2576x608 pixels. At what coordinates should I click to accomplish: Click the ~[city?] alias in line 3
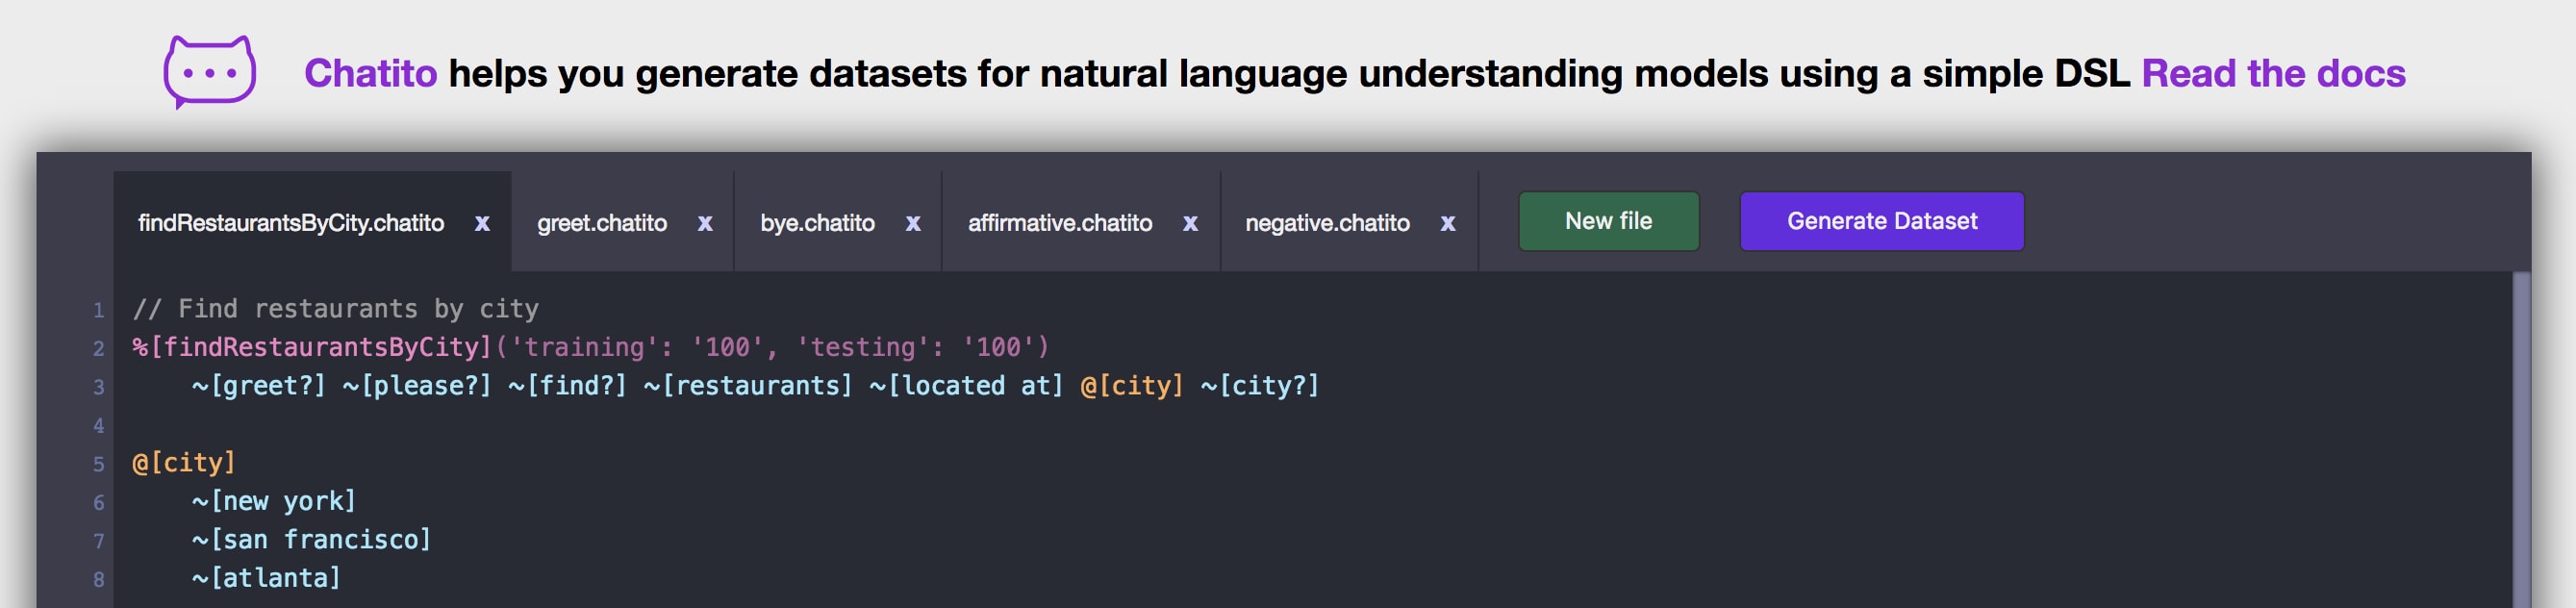coord(1260,386)
